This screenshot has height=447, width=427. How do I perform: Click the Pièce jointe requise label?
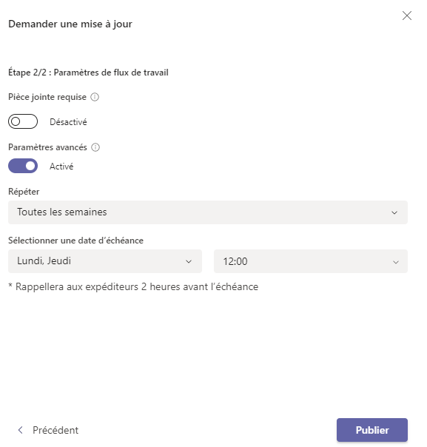click(47, 97)
